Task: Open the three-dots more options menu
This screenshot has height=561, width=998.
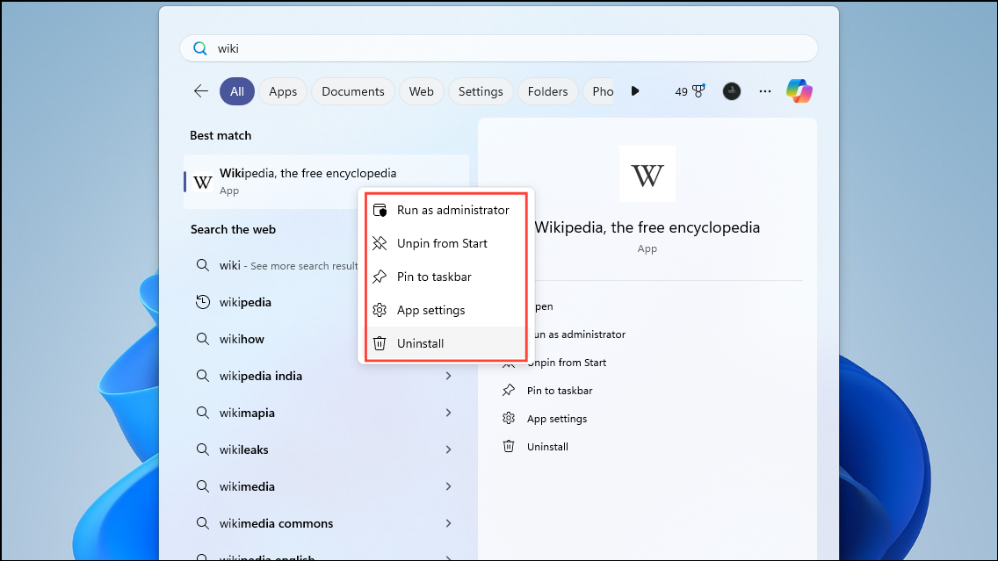Action: pos(765,91)
